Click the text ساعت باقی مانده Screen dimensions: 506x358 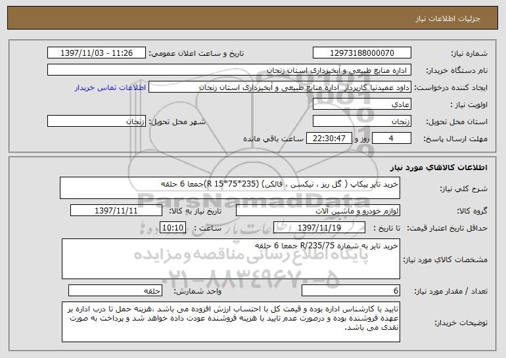(273, 139)
